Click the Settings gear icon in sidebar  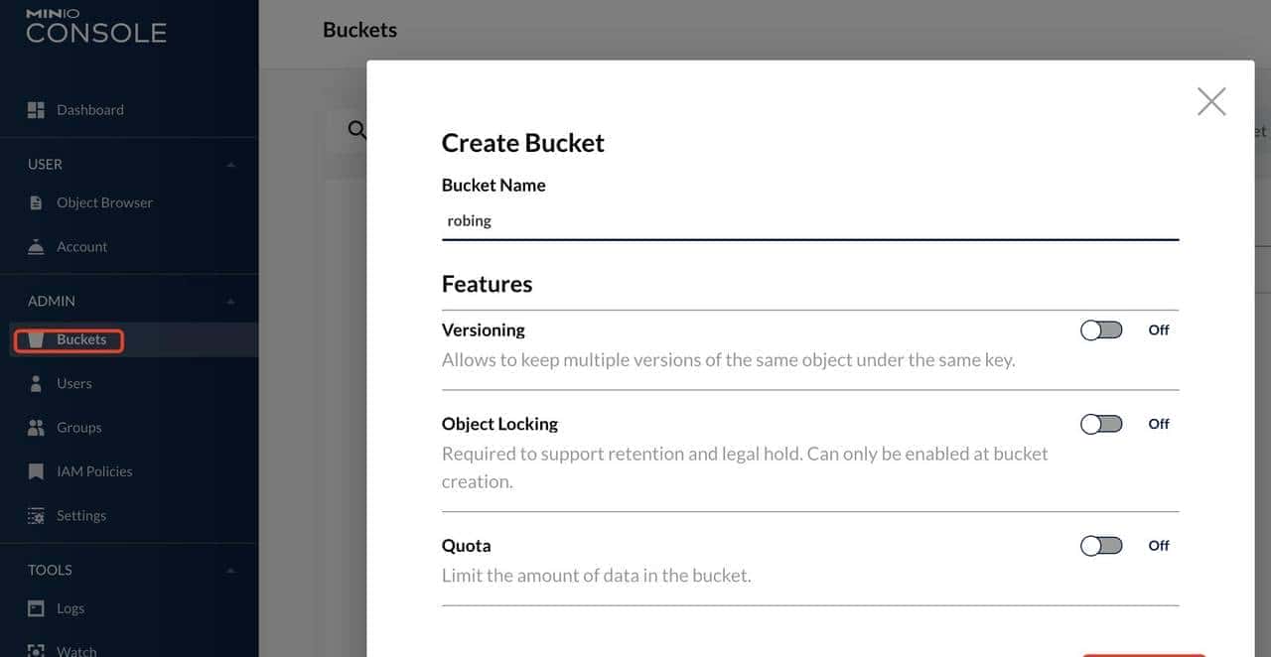pos(36,516)
